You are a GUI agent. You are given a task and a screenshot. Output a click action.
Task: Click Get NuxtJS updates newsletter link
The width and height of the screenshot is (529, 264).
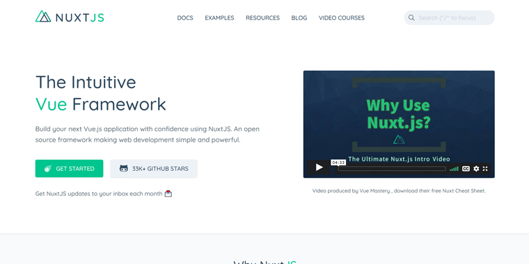99,194
